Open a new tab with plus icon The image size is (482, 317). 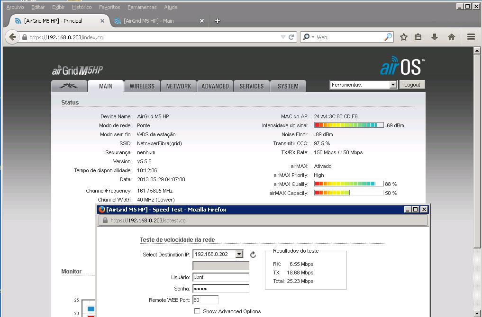pyautogui.click(x=218, y=21)
